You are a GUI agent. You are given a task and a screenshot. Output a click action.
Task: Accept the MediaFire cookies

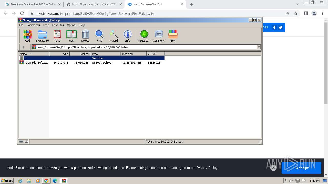301,168
